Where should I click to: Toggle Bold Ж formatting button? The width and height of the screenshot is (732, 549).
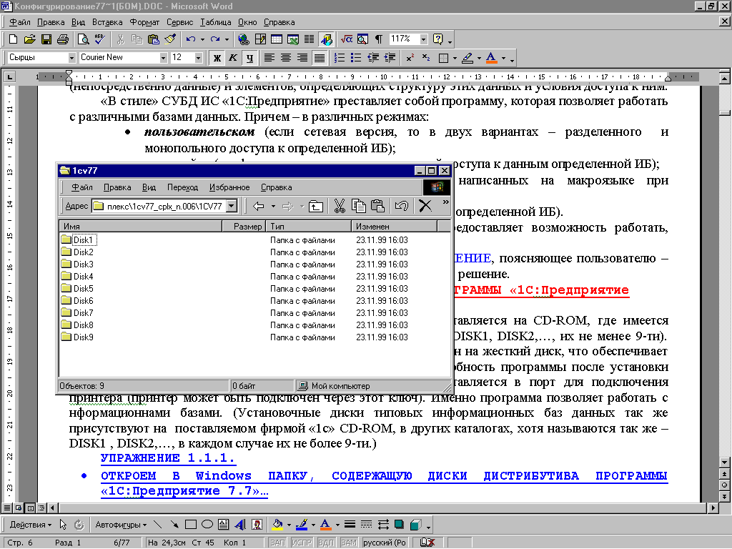click(x=217, y=58)
